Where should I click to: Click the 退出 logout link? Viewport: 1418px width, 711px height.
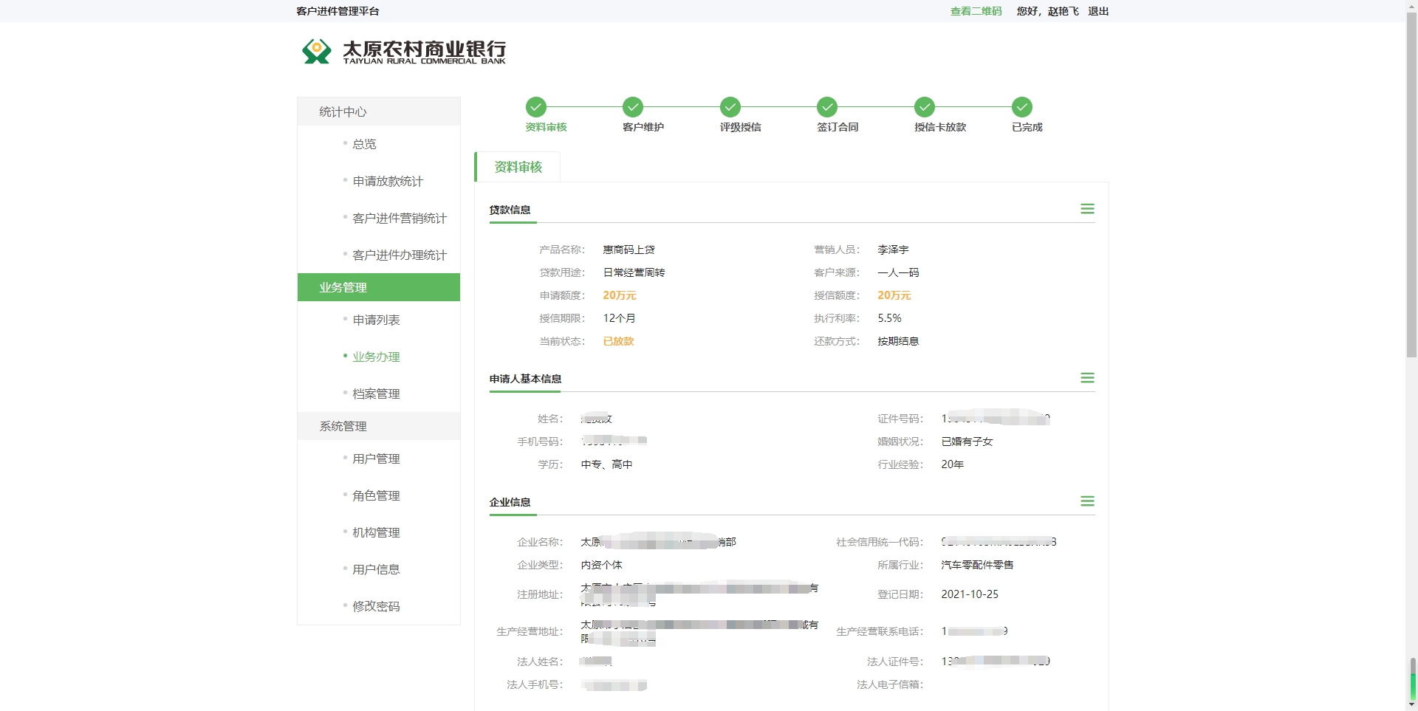click(x=1098, y=11)
